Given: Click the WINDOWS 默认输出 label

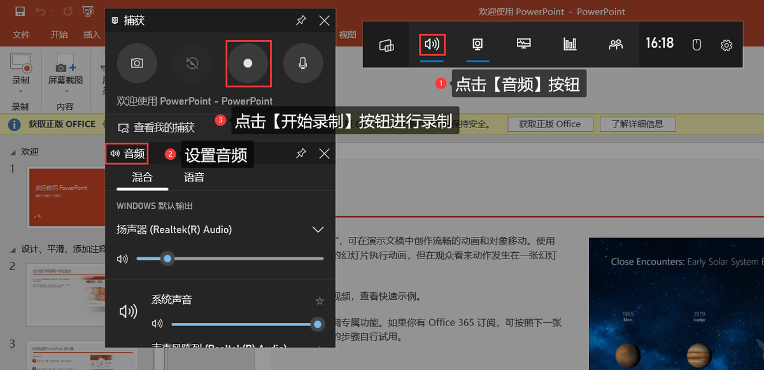Looking at the screenshot, I should pyautogui.click(x=155, y=206).
